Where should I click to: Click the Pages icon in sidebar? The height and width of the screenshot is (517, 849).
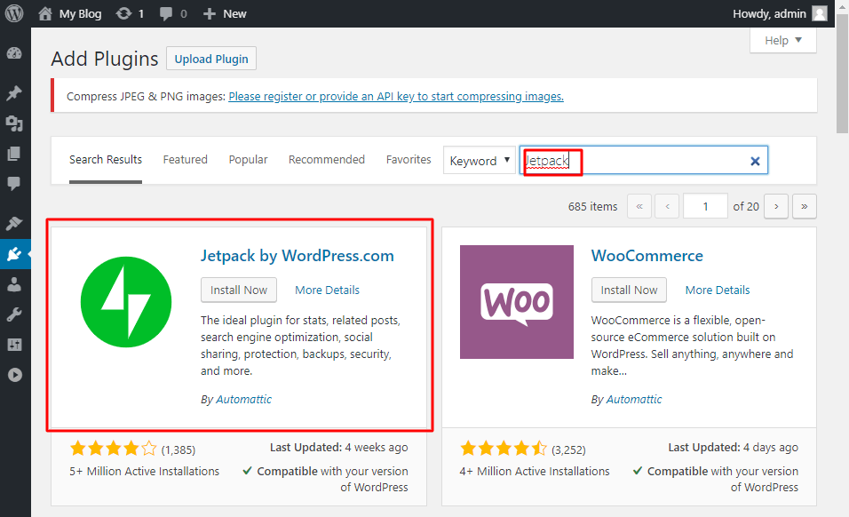click(x=14, y=152)
